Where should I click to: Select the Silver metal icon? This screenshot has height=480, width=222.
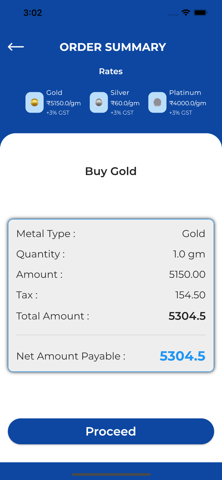point(99,102)
